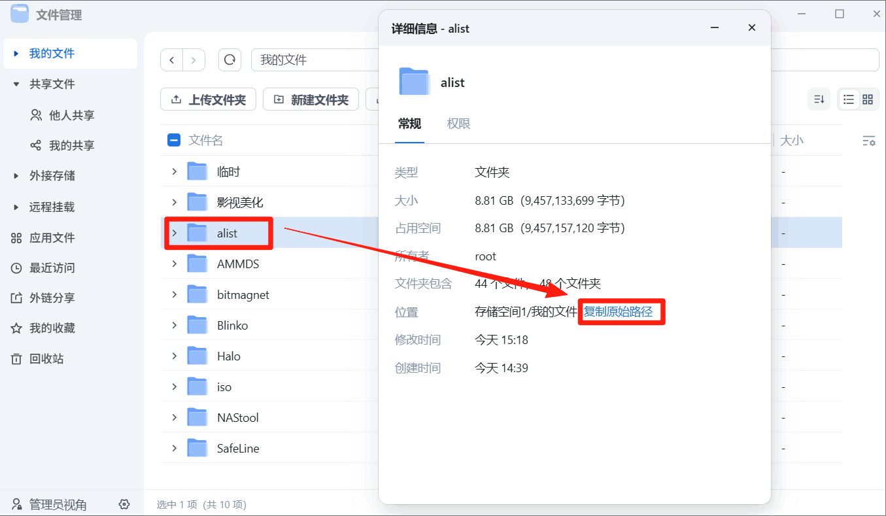886x516 pixels.
Task: Close the alist details dialog
Action: click(x=752, y=28)
